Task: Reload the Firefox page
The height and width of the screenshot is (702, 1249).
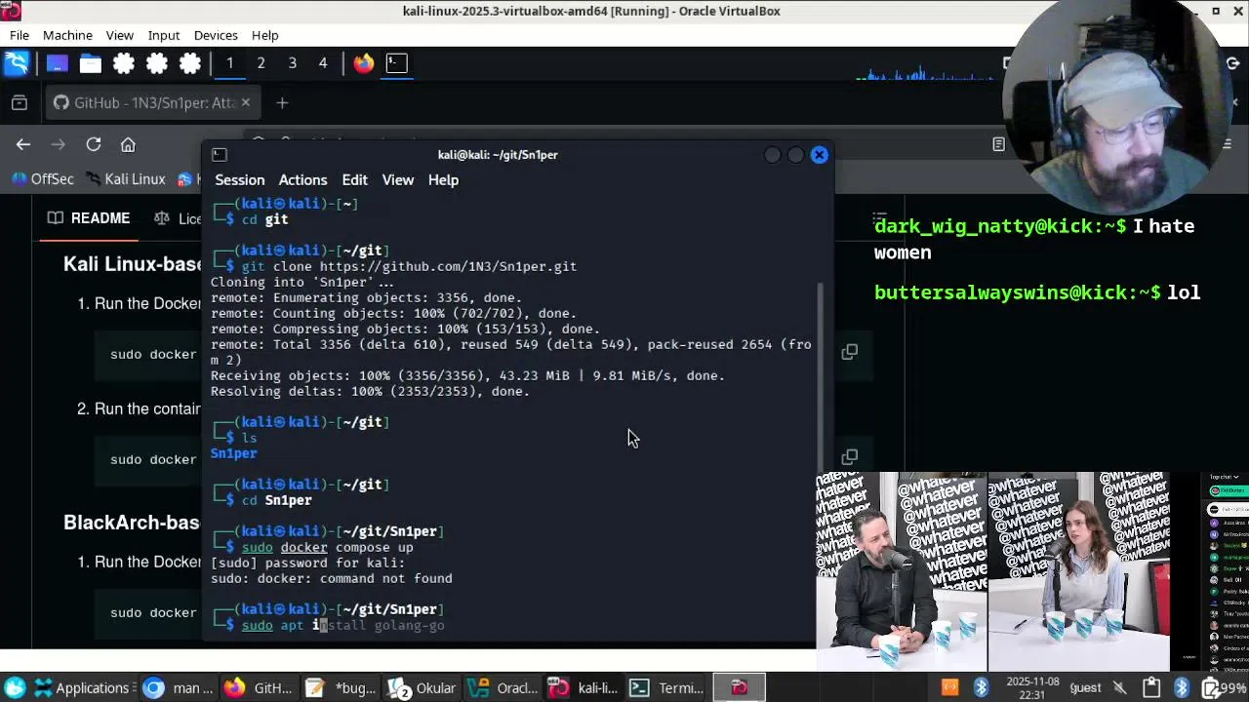Action: click(x=94, y=144)
